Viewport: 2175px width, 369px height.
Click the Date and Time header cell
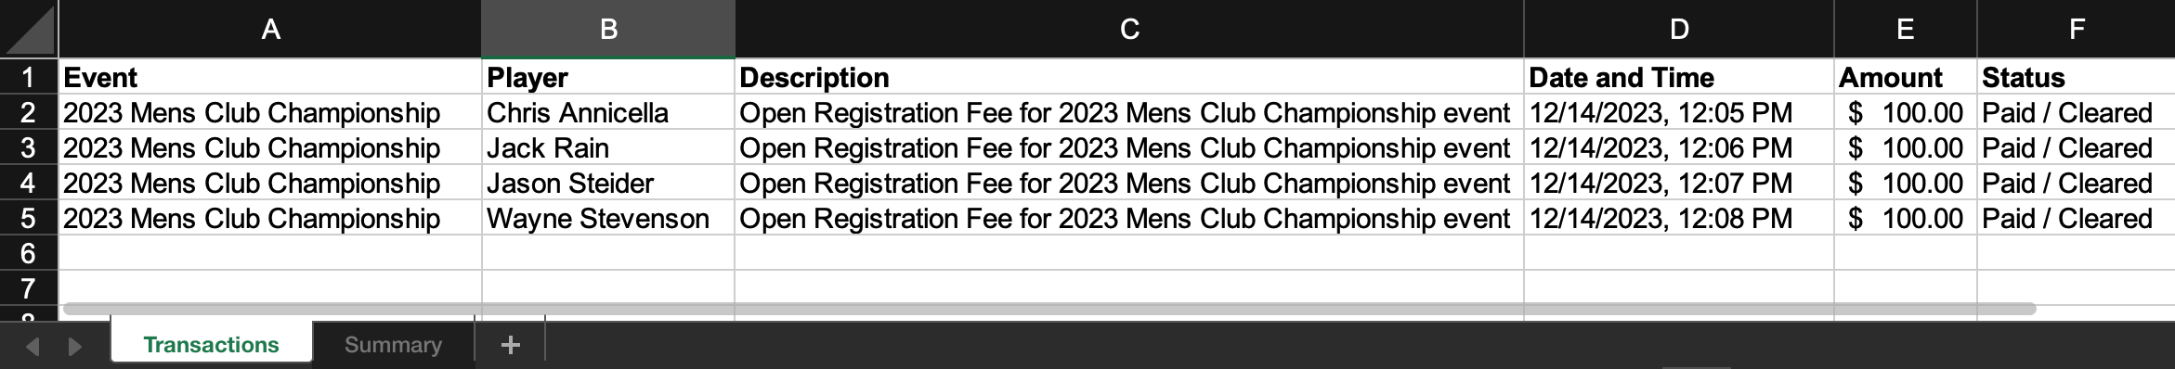tap(1679, 77)
